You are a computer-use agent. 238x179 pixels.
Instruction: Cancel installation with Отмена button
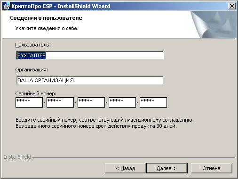[x=212, y=168]
